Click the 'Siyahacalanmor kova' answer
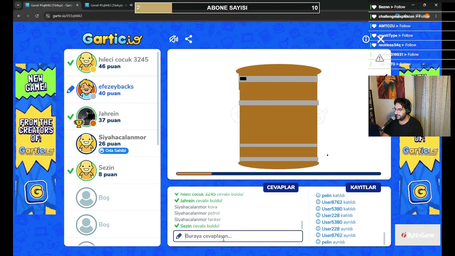455x256 pixels. tap(196, 207)
